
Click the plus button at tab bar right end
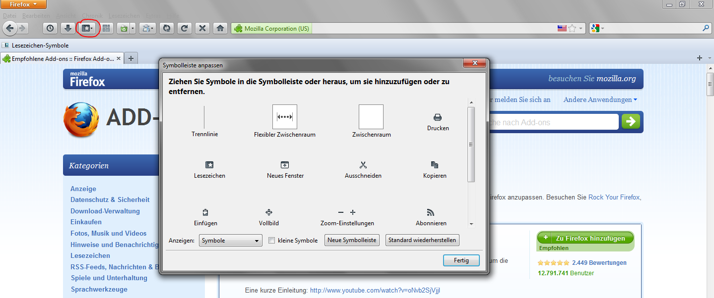click(700, 58)
